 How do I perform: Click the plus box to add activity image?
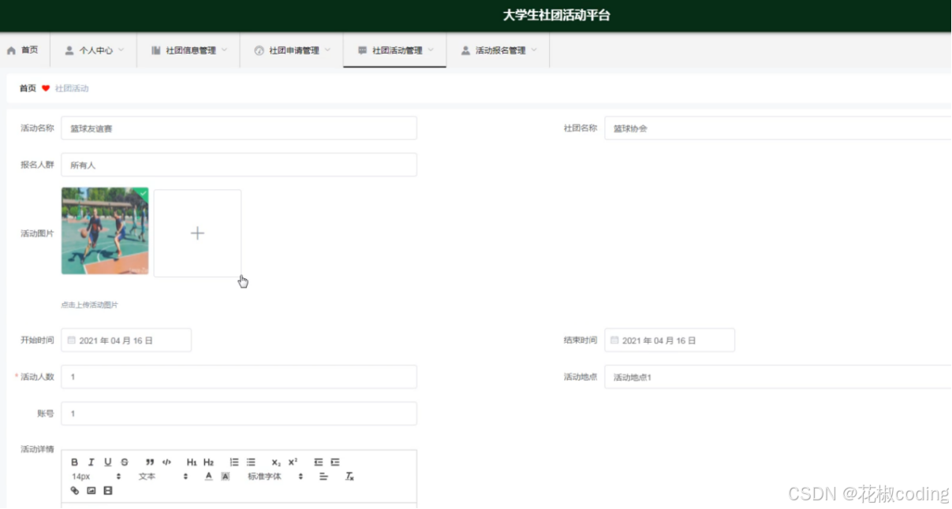(197, 232)
